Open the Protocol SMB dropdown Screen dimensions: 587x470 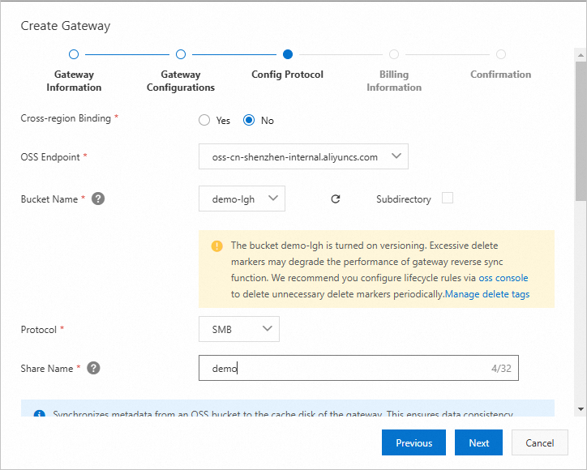[x=239, y=328]
